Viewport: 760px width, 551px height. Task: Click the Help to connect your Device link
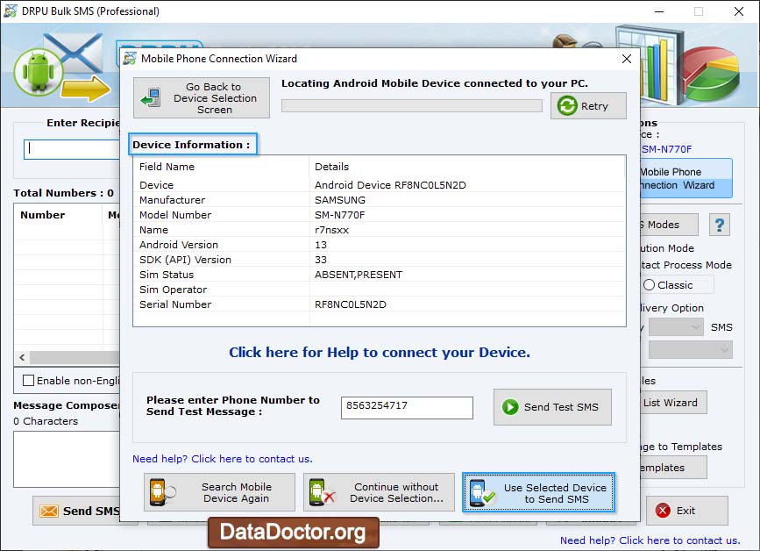pos(379,352)
